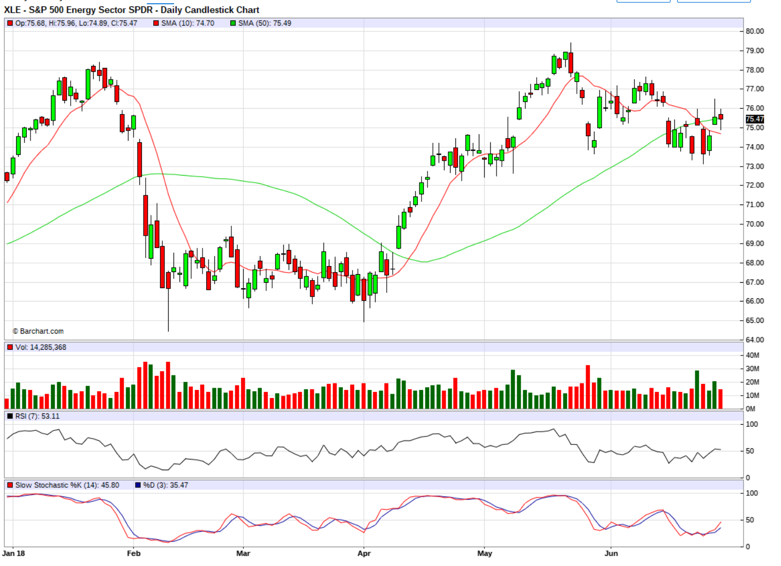Click the red SMA (10) legend swatch
The height and width of the screenshot is (566, 781).
[x=156, y=24]
